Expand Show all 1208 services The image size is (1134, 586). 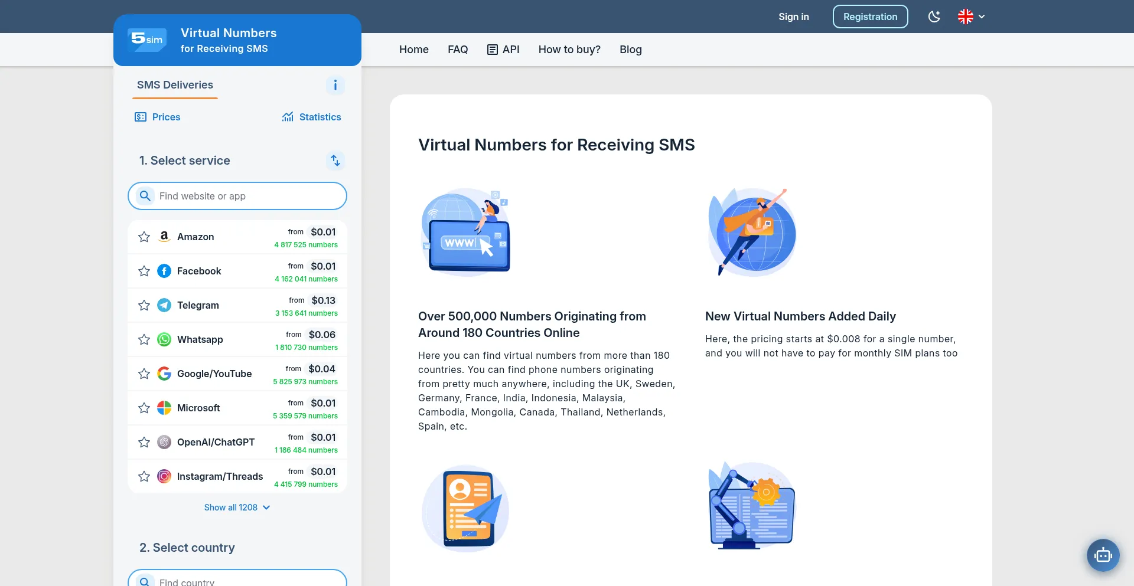pos(237,508)
